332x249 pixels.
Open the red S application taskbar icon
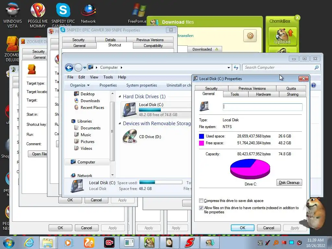click(x=189, y=243)
